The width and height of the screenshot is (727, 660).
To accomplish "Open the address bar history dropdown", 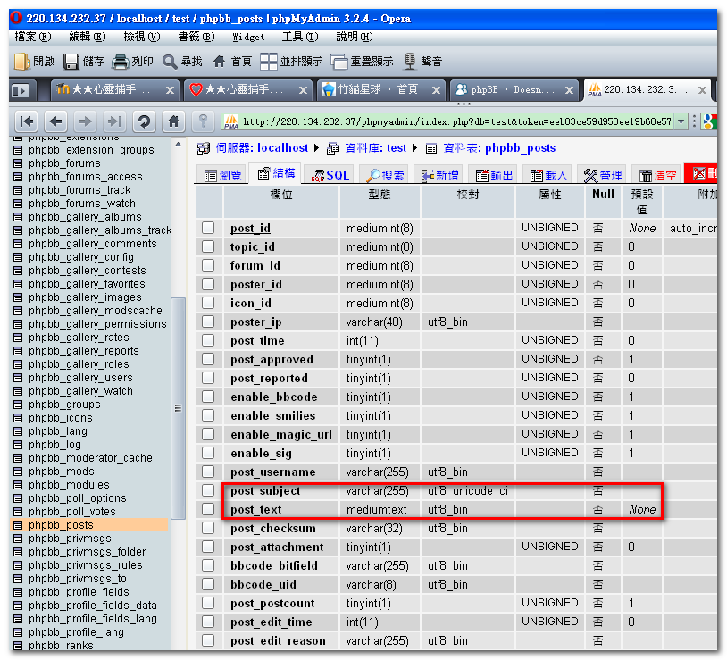I will point(681,121).
